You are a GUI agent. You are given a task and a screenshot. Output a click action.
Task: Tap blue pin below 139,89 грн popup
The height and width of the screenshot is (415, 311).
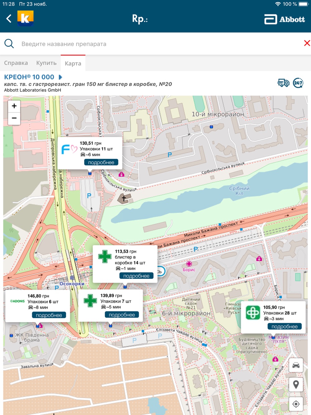click(x=110, y=326)
